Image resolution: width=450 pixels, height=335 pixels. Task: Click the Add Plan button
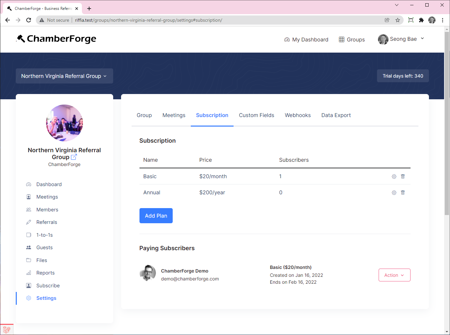tap(156, 215)
